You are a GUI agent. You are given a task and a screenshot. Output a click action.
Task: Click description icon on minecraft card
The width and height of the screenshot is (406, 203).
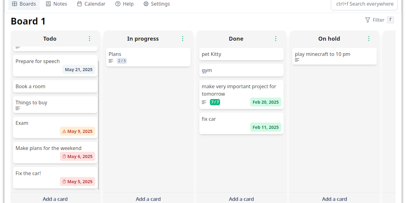(x=297, y=60)
